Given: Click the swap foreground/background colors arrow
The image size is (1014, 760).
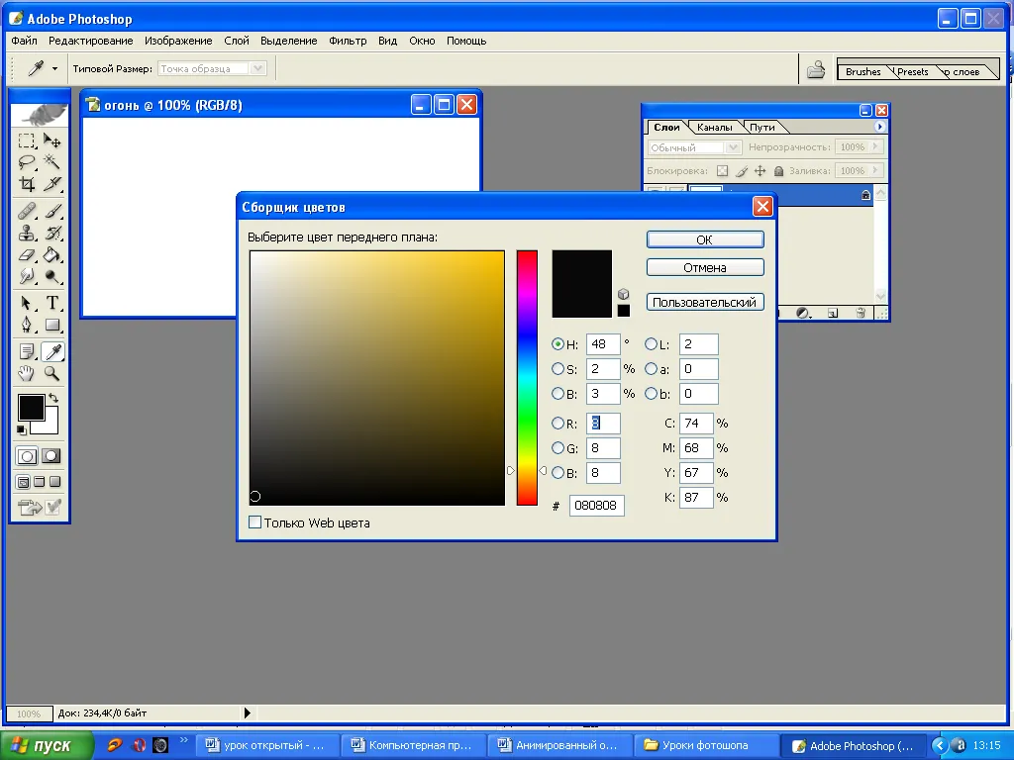Looking at the screenshot, I should [53, 398].
